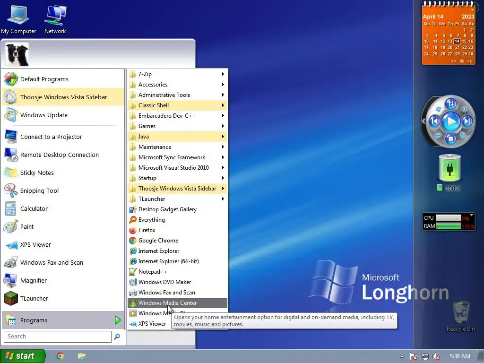Open Everything search program
The width and height of the screenshot is (484, 363).
[178, 219]
